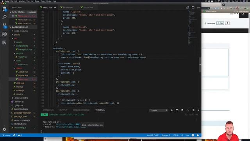
Task: Click the gear button in the browser page
Action: point(227,23)
